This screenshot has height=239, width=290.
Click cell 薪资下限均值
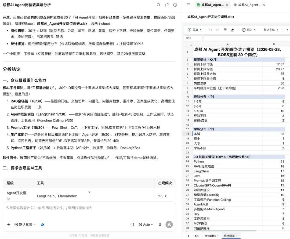(228, 64)
